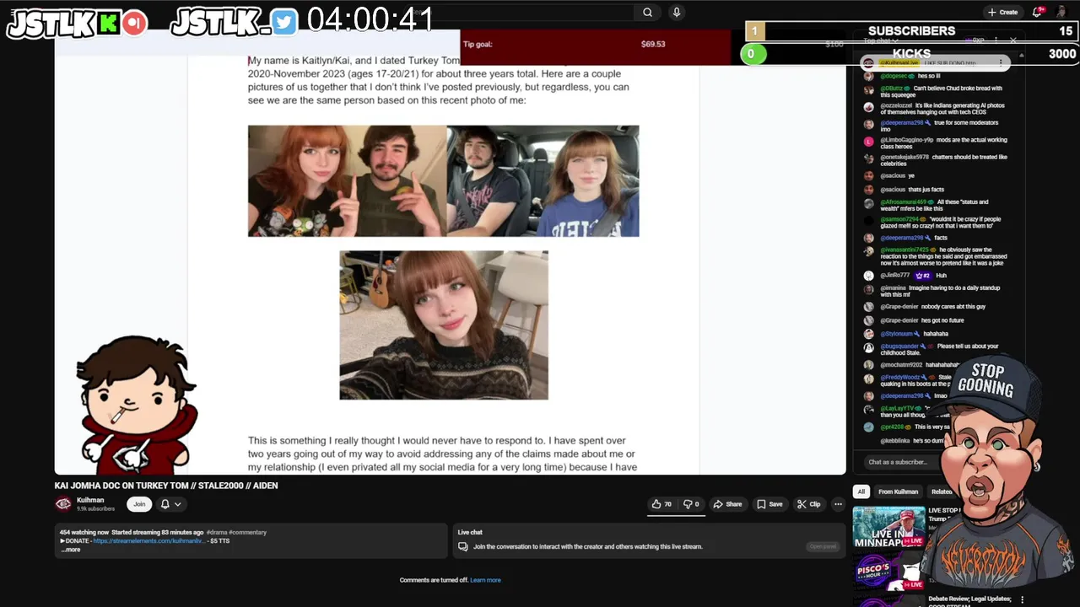Screen dimensions: 1080x607
Task: Like the stream with 70 likes
Action: pos(661,504)
